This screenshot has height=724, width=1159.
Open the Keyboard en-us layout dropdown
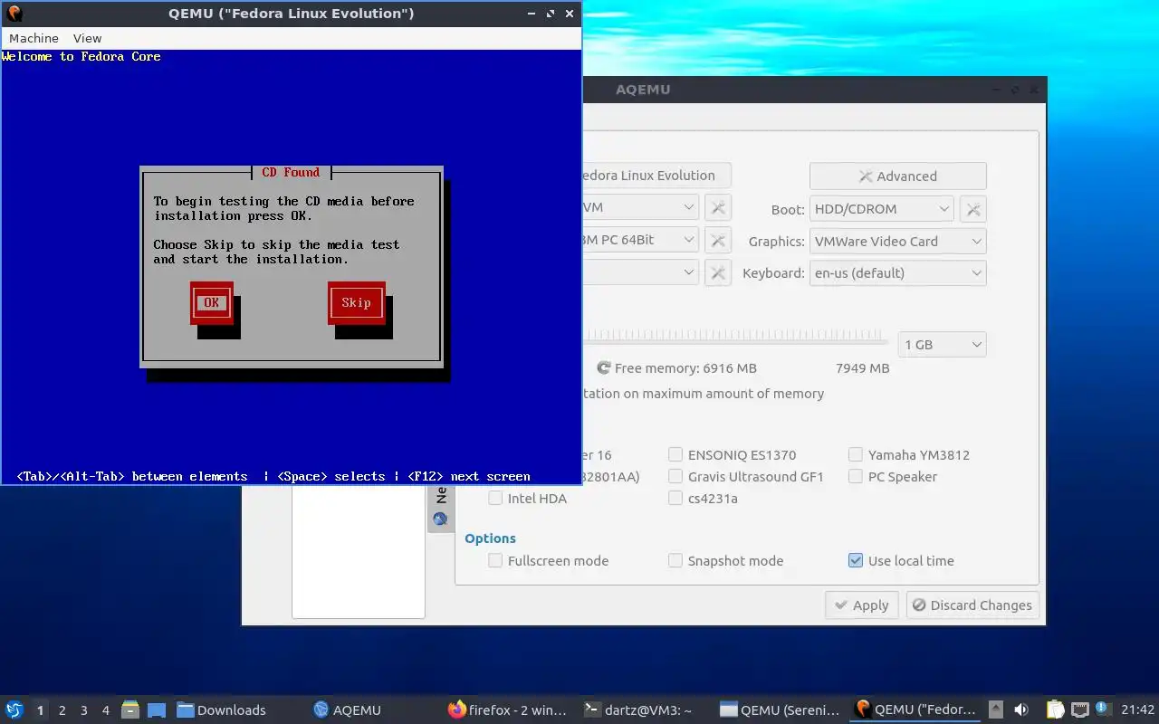[897, 273]
